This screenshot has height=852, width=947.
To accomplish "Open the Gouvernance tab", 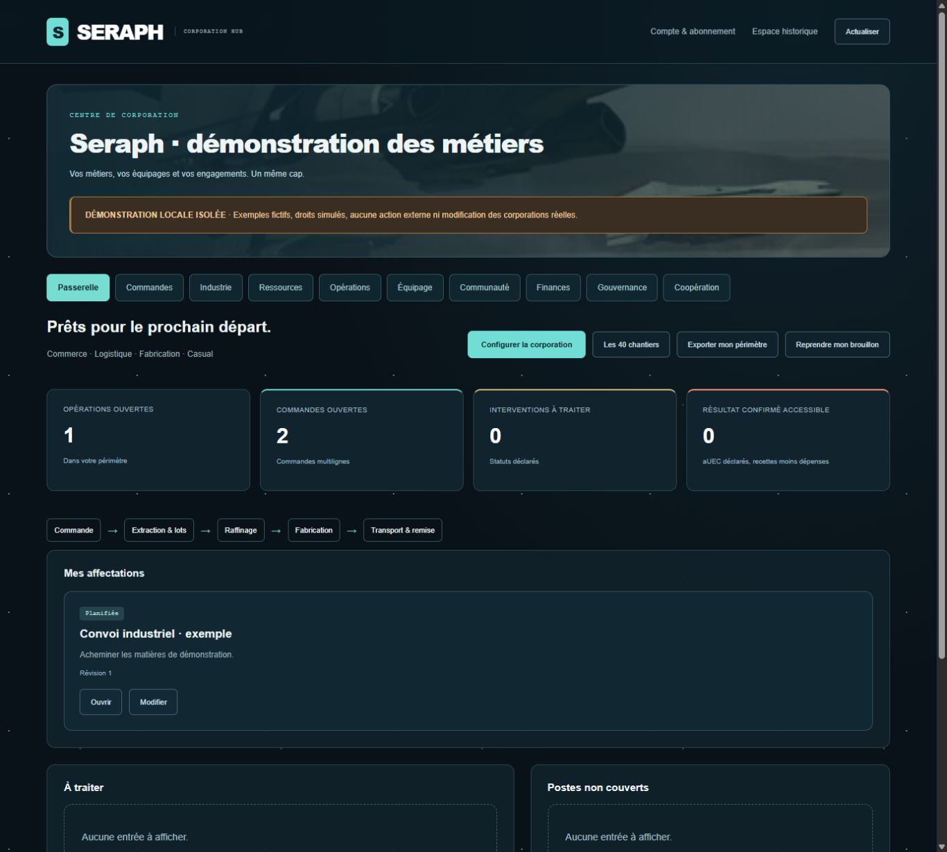I will point(622,287).
